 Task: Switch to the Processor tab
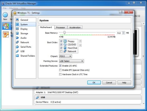pyautogui.click(x=60, y=27)
